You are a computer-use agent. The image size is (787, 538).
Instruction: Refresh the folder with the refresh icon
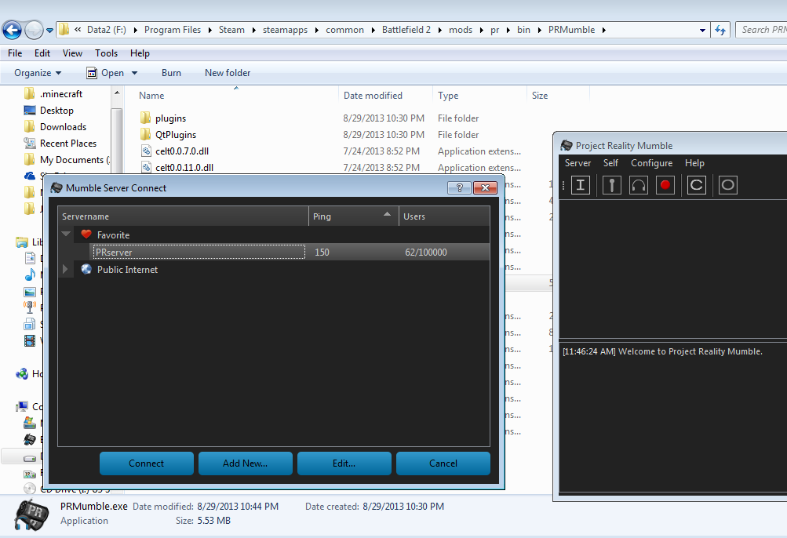(721, 30)
